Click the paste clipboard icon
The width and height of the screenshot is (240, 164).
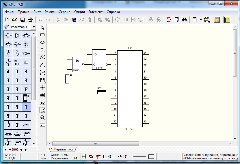point(74,20)
